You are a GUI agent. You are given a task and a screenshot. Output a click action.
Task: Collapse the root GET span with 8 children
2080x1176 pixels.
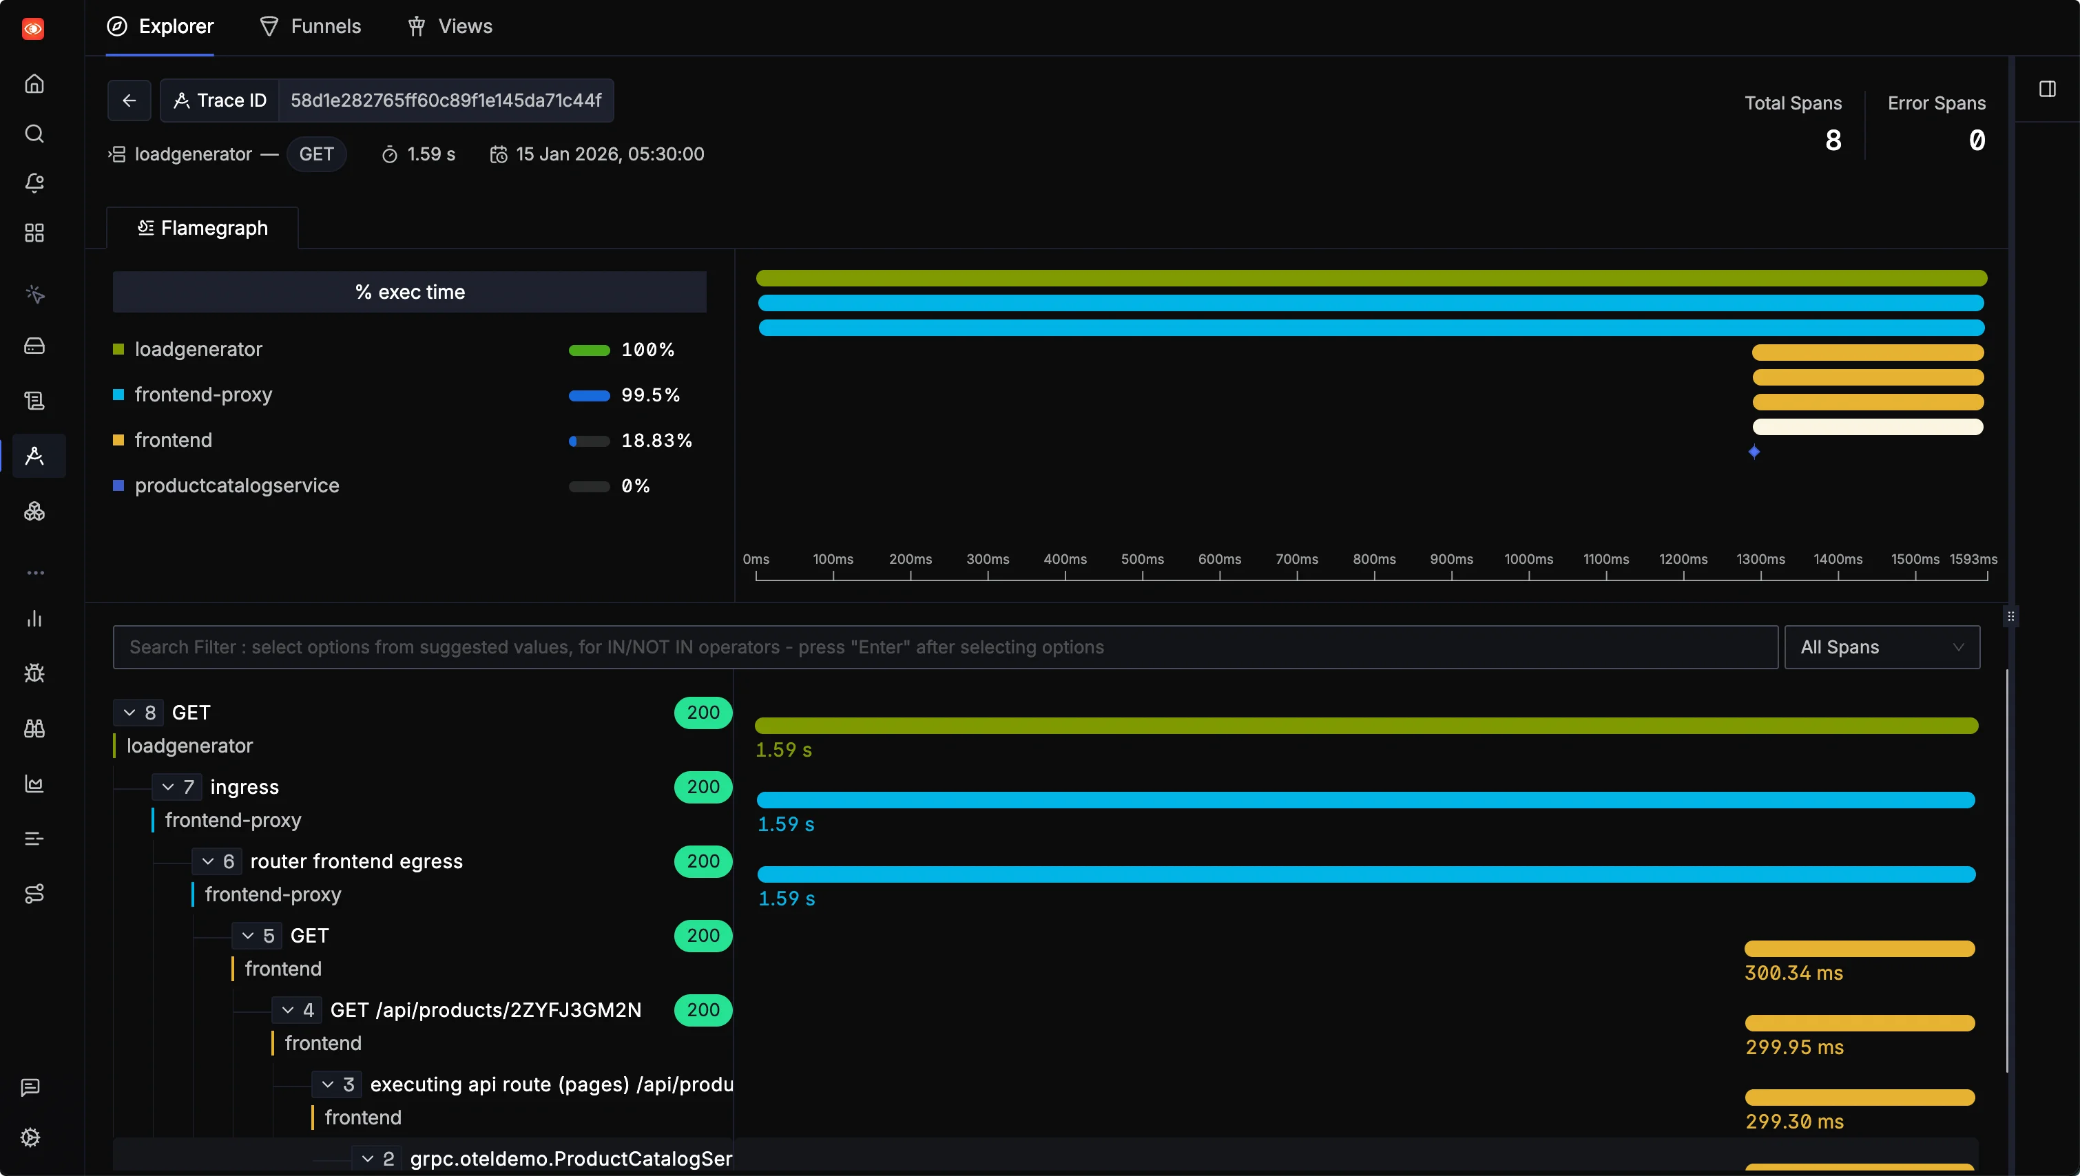pyautogui.click(x=129, y=713)
